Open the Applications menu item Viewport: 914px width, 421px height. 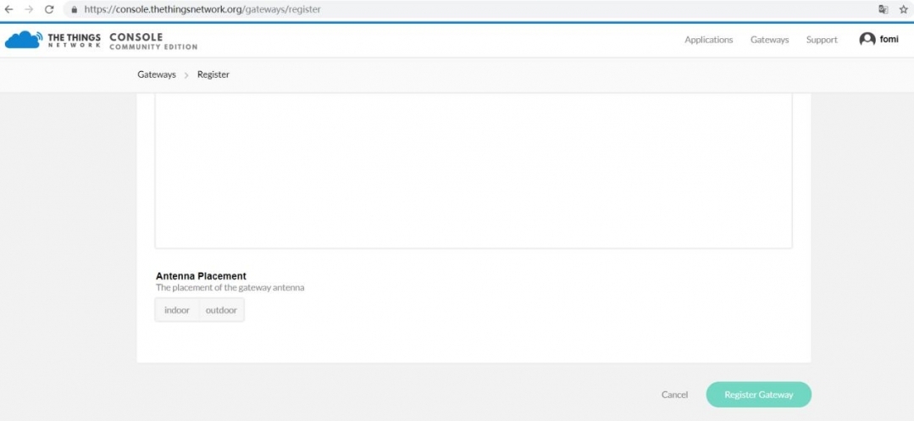[709, 40]
